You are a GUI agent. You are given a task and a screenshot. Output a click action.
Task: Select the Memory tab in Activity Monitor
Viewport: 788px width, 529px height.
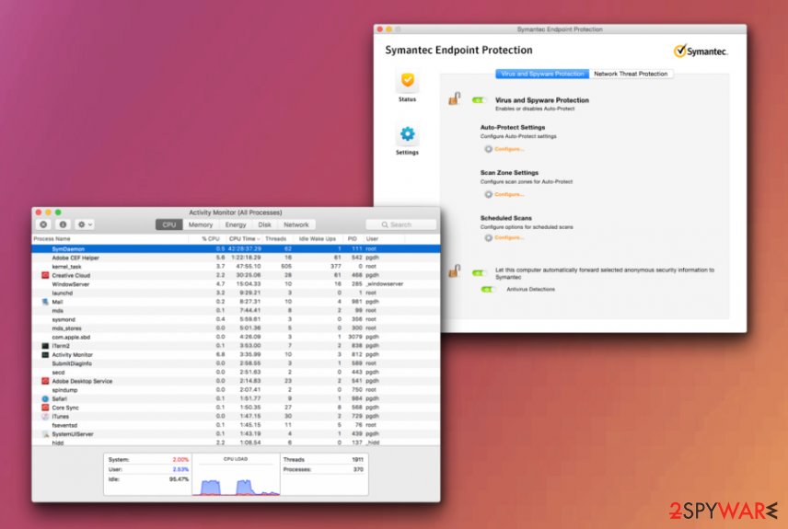(201, 225)
